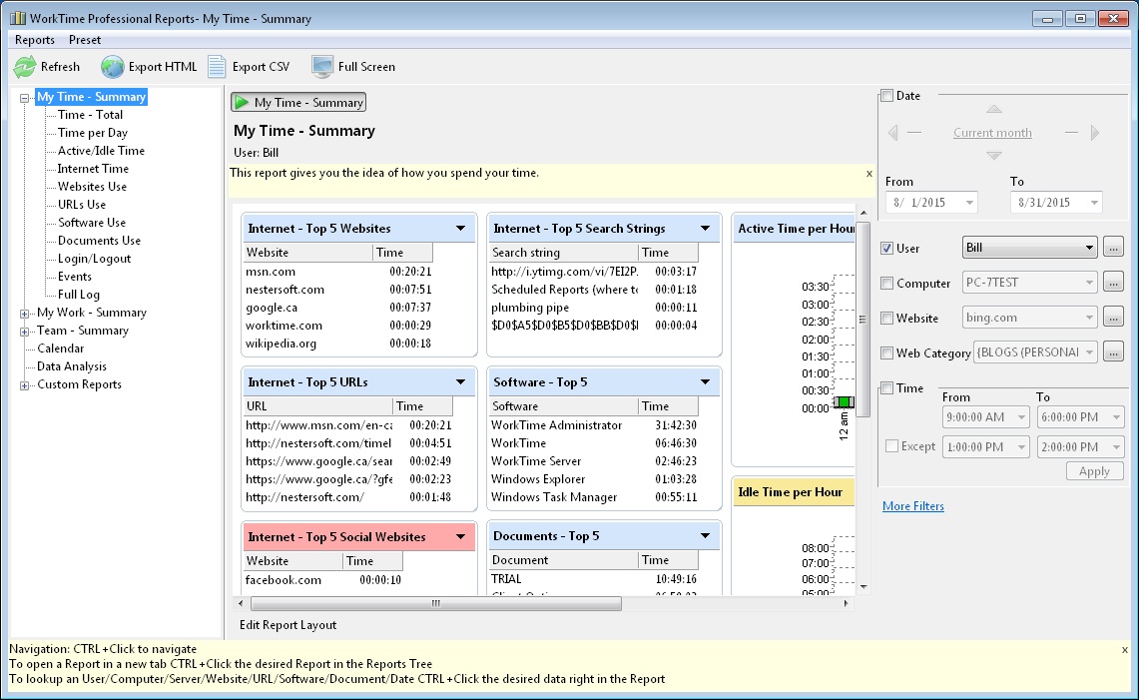Click facebook.com in Top 5 Social Websites
The height and width of the screenshot is (700, 1139).
(x=284, y=580)
